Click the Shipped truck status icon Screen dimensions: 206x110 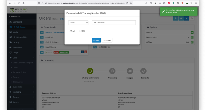pos(130,71)
